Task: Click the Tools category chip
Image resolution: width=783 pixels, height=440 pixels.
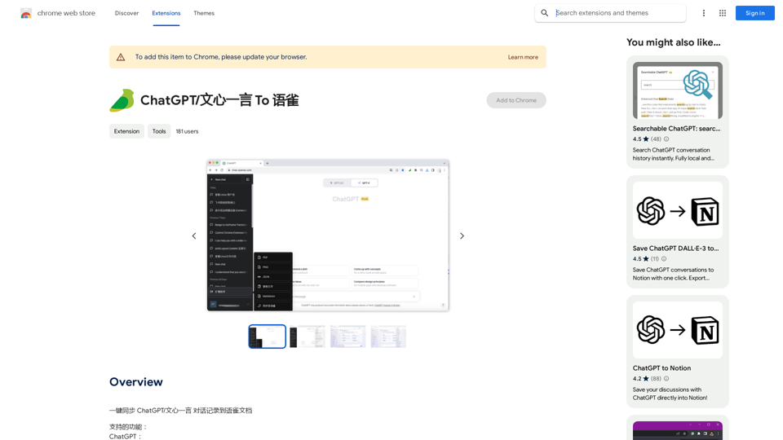Action: click(159, 131)
